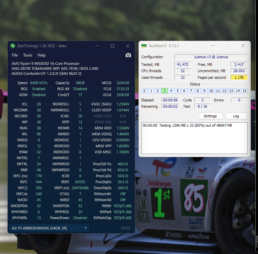This screenshot has height=254, width=258.
Task: Click the tREFI value 65535
Action: click(80, 182)
